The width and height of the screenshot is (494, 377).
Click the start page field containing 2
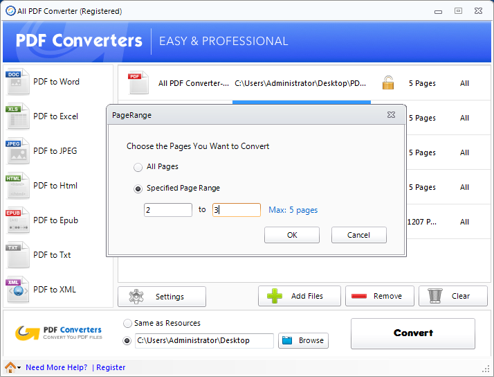click(168, 210)
